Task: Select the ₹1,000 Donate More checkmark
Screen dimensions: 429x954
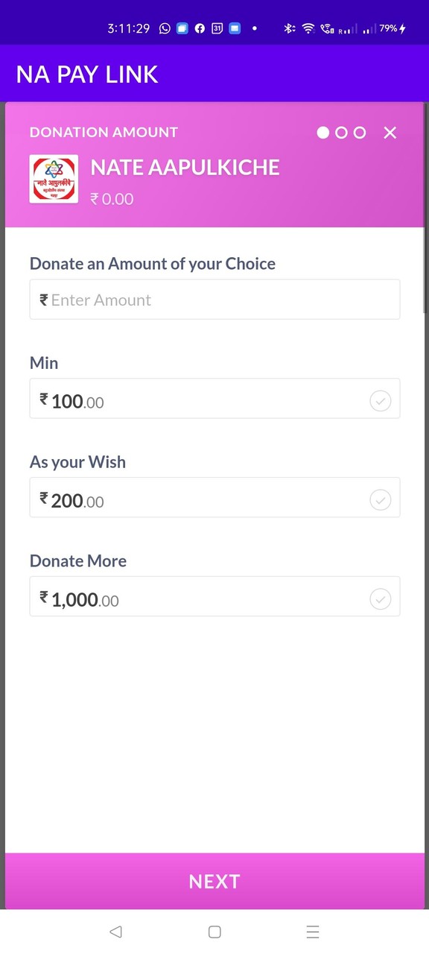Action: coord(381,598)
